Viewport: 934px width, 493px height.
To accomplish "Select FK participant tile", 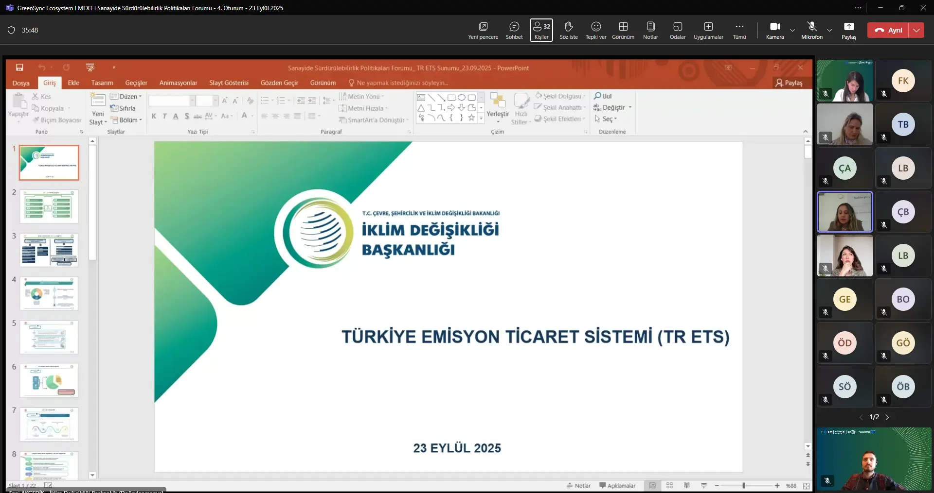I will pos(903,81).
